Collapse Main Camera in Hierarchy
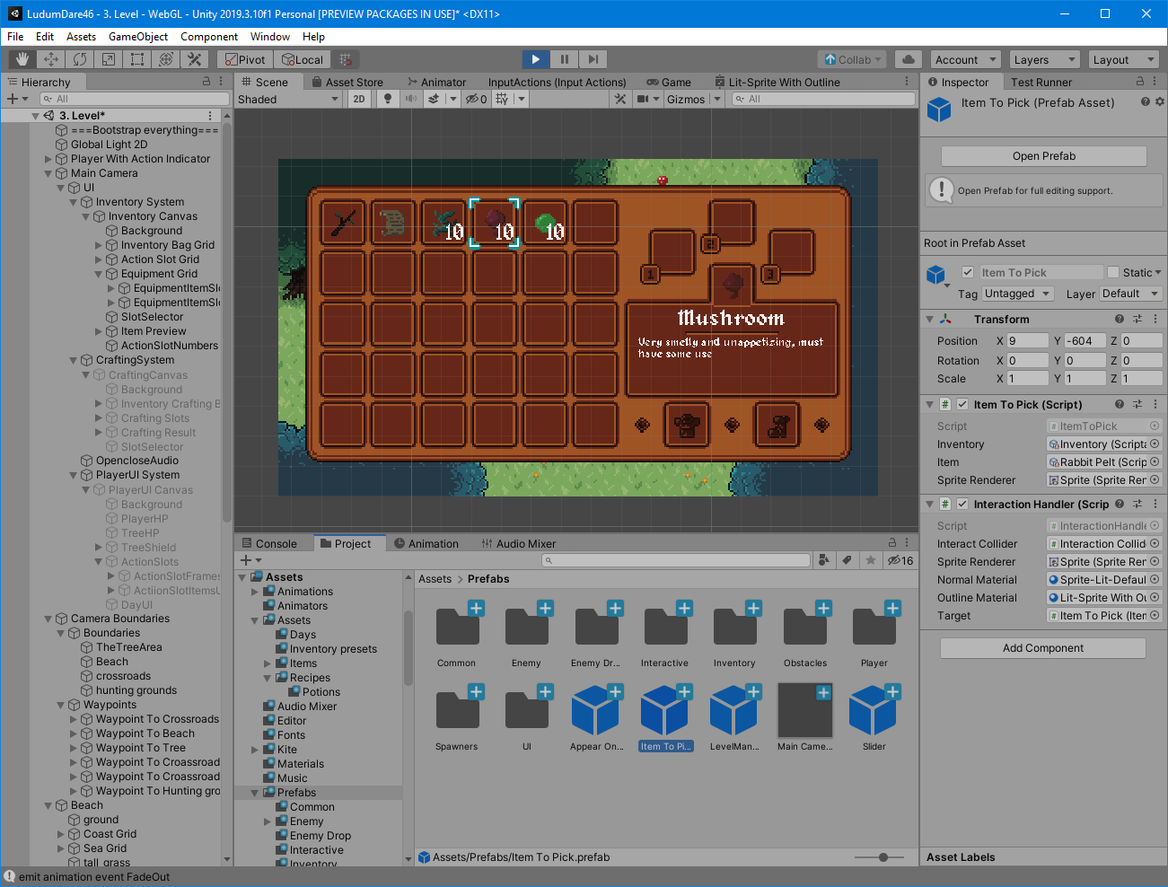1168x887 pixels. pos(48,173)
